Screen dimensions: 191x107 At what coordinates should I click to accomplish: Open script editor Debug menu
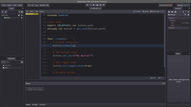(x=41, y=11)
